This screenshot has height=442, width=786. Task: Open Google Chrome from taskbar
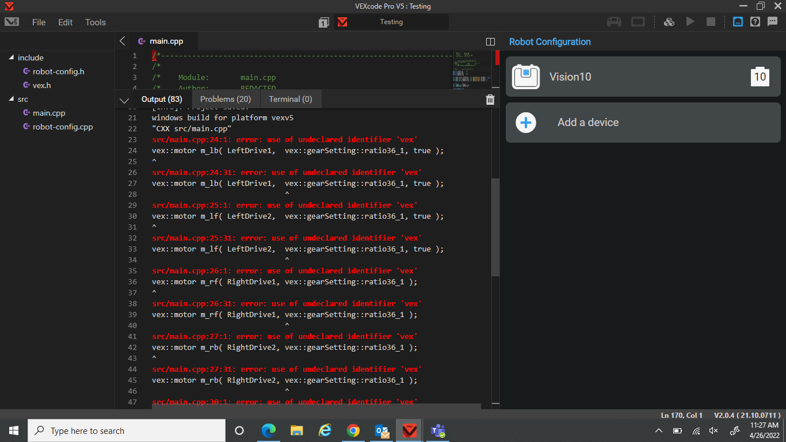tap(353, 430)
